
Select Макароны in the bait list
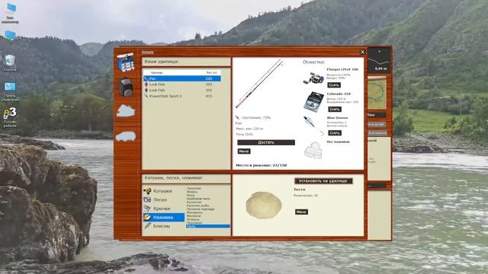[194, 212]
